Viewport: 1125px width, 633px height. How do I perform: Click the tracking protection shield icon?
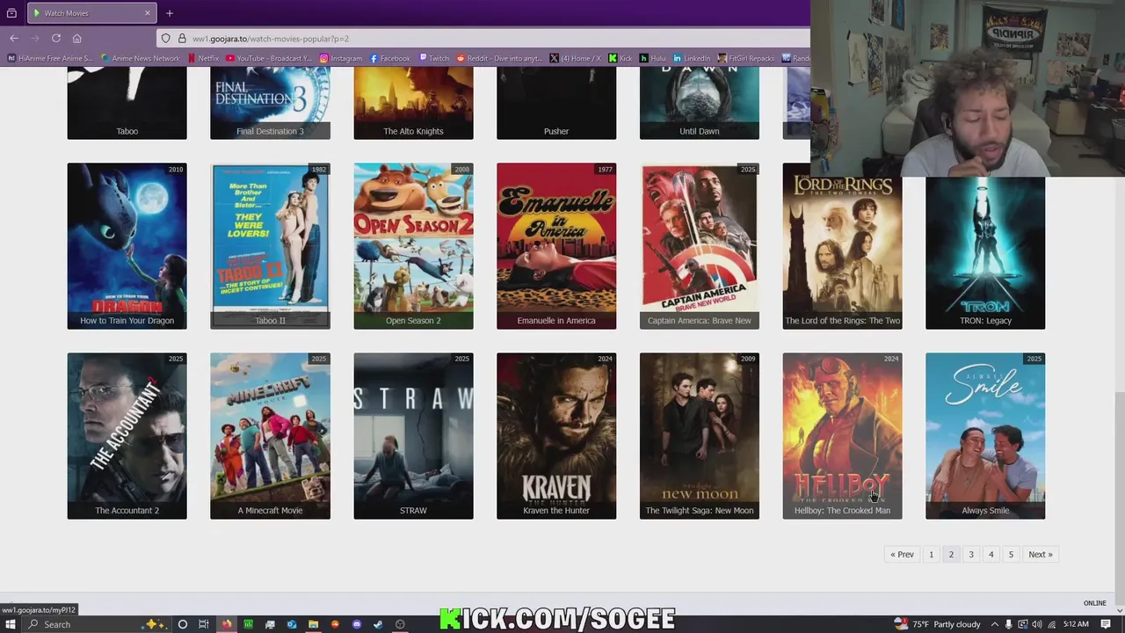coord(165,39)
